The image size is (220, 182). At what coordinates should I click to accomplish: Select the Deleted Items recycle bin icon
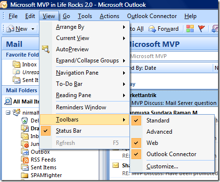pos(25,121)
